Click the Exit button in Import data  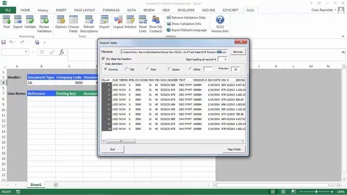click(x=112, y=149)
